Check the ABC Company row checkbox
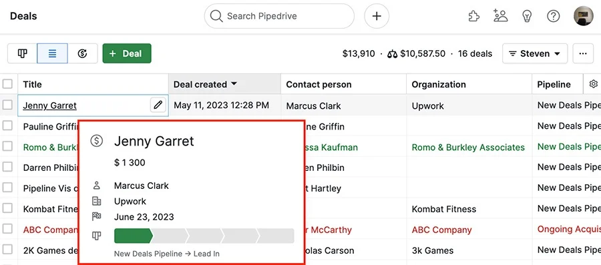The image size is (601, 265). click(x=7, y=229)
